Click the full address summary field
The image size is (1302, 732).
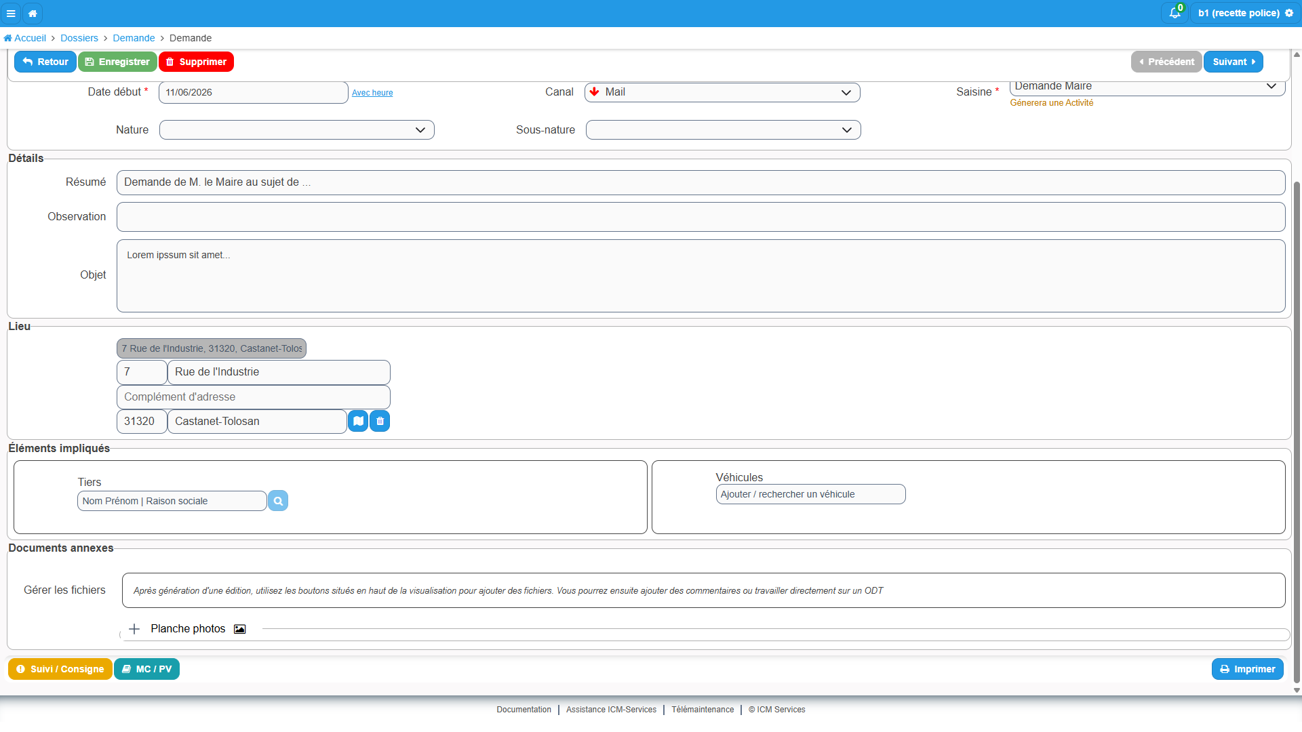tap(212, 348)
